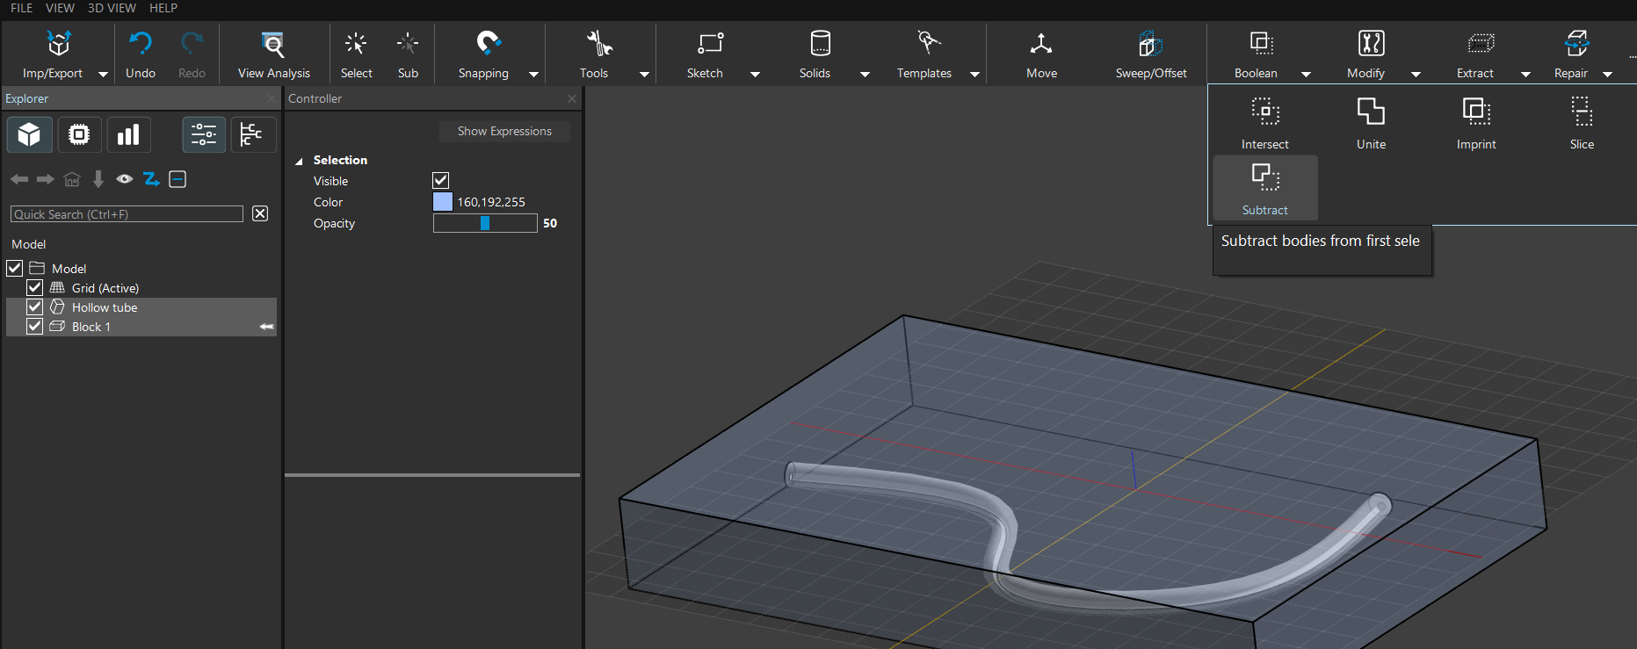Open the 3D VIEW menu
The image size is (1637, 649).
click(x=112, y=8)
